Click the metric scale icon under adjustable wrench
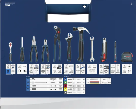The width and height of the screenshot is (136, 109). pyautogui.click(x=71, y=67)
